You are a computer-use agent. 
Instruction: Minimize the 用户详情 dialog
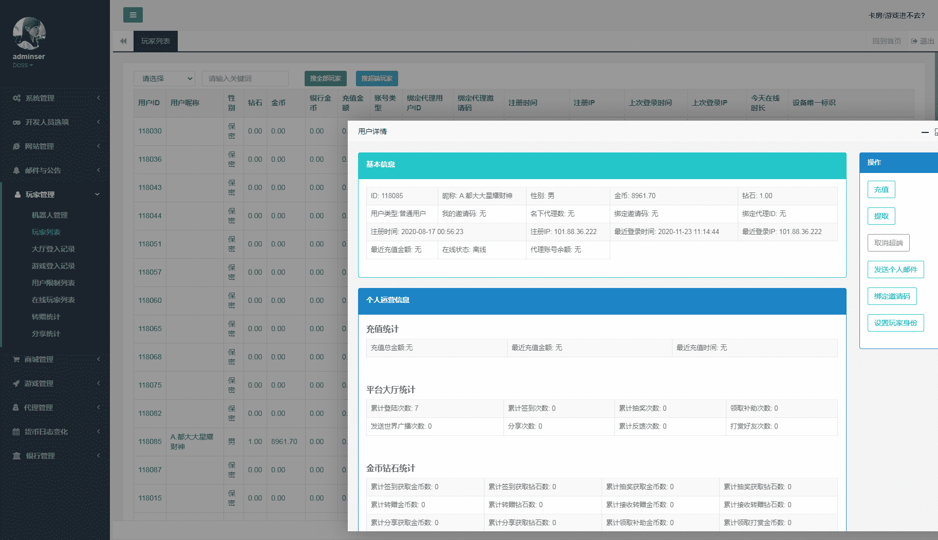point(925,132)
